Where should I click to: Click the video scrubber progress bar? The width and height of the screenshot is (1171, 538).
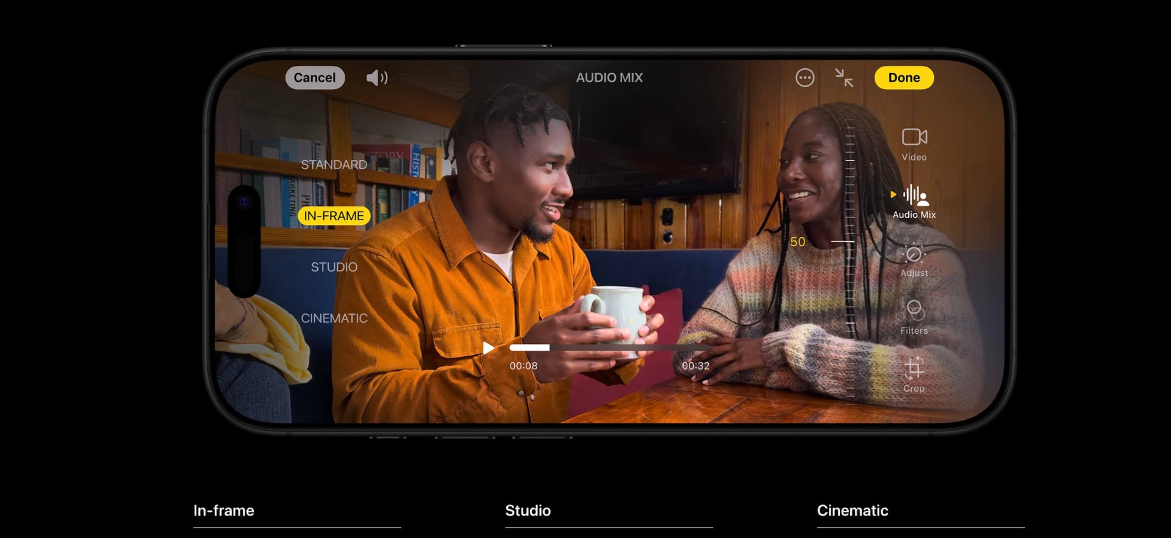[x=610, y=348]
